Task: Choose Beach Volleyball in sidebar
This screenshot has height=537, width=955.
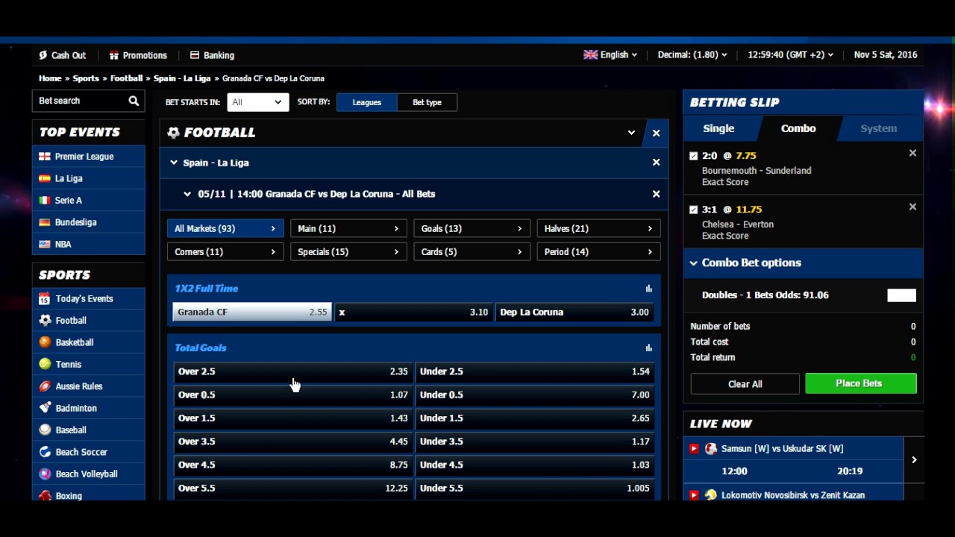Action: (x=89, y=474)
